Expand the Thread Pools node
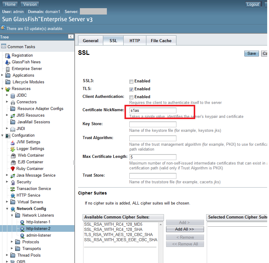The height and width of the screenshot is (263, 269). pos(7,255)
